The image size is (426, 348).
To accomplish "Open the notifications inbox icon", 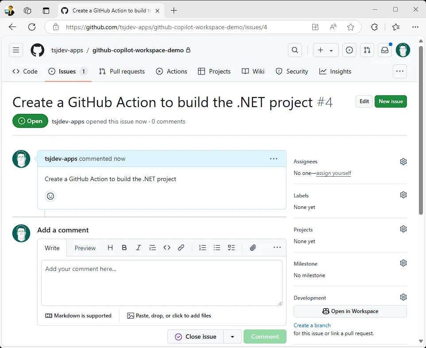I will click(385, 50).
